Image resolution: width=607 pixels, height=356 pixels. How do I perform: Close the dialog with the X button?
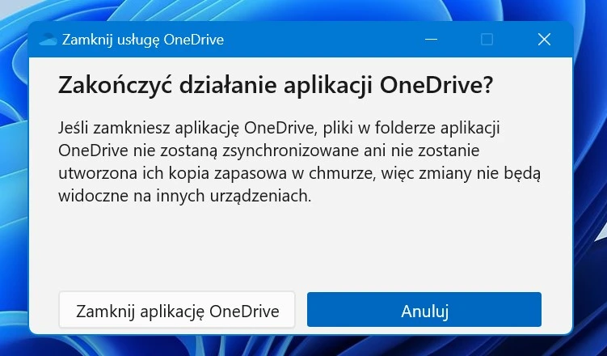(544, 40)
